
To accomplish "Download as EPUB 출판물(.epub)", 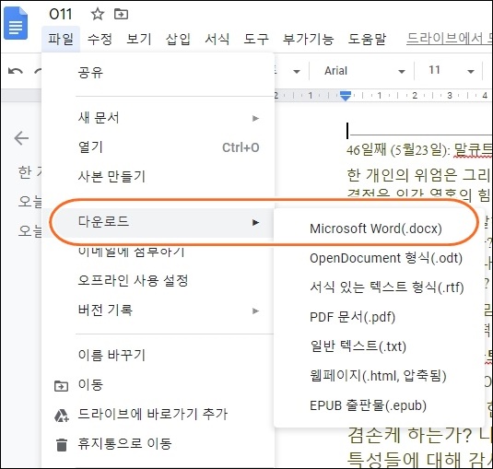I will coord(379,405).
